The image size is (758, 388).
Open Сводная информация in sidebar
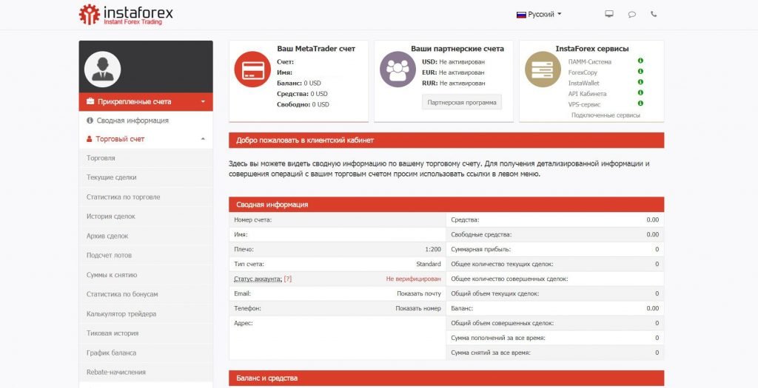pos(132,120)
